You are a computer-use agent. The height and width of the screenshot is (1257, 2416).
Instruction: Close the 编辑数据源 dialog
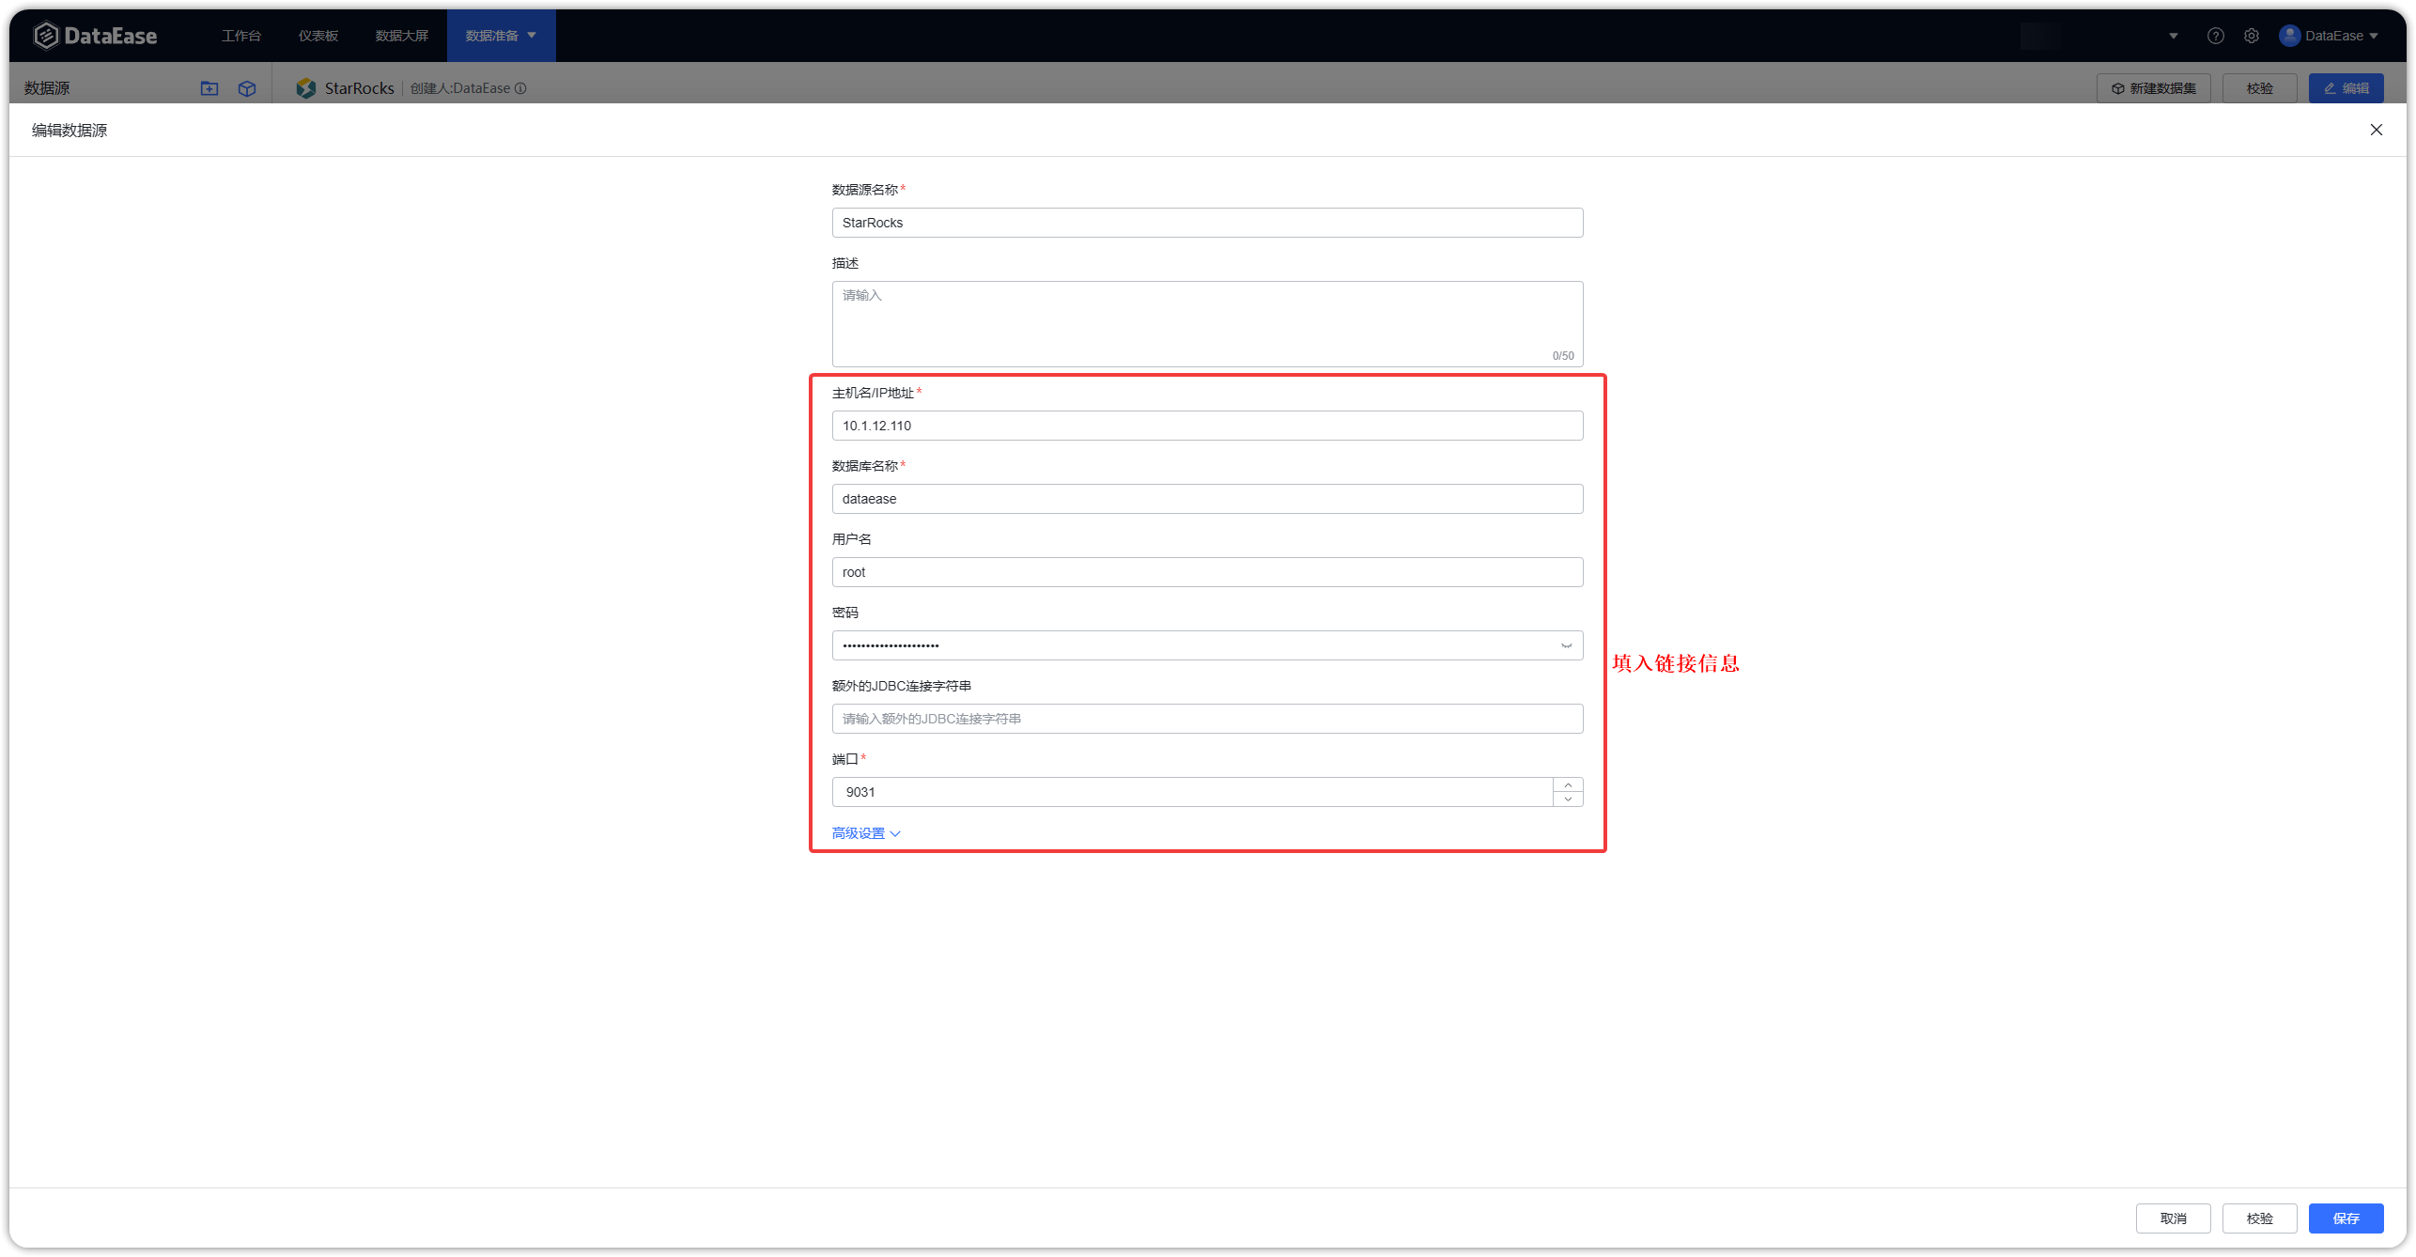pyautogui.click(x=2376, y=130)
